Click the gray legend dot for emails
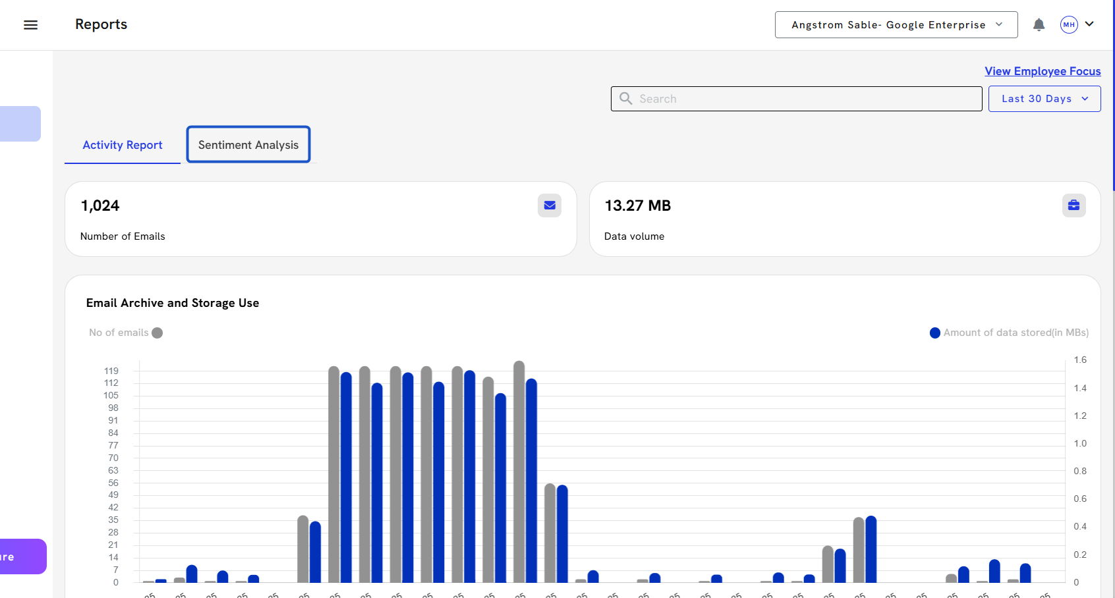This screenshot has width=1115, height=598. click(157, 333)
